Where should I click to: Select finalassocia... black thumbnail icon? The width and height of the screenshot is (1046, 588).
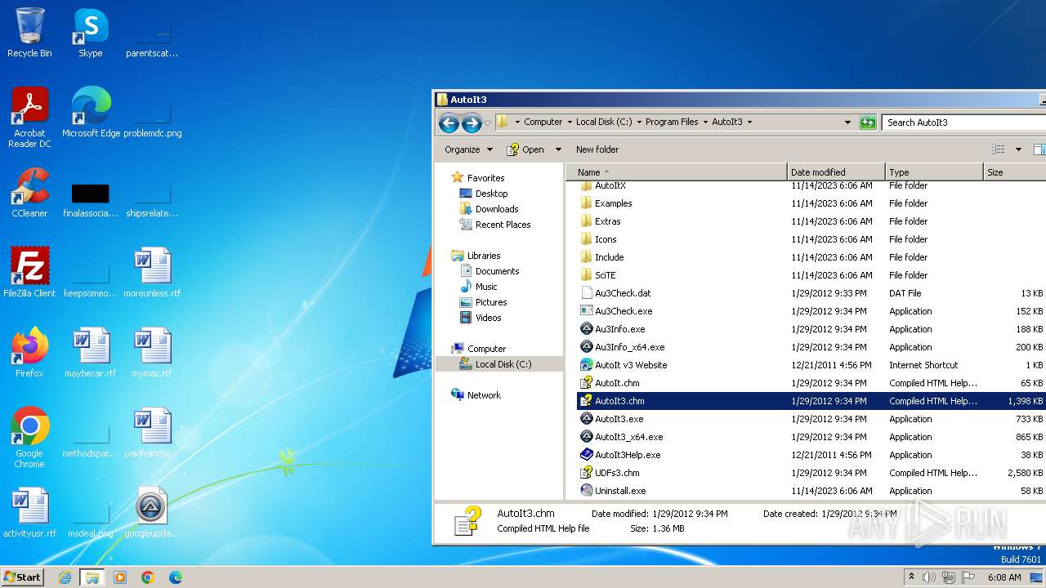91,193
